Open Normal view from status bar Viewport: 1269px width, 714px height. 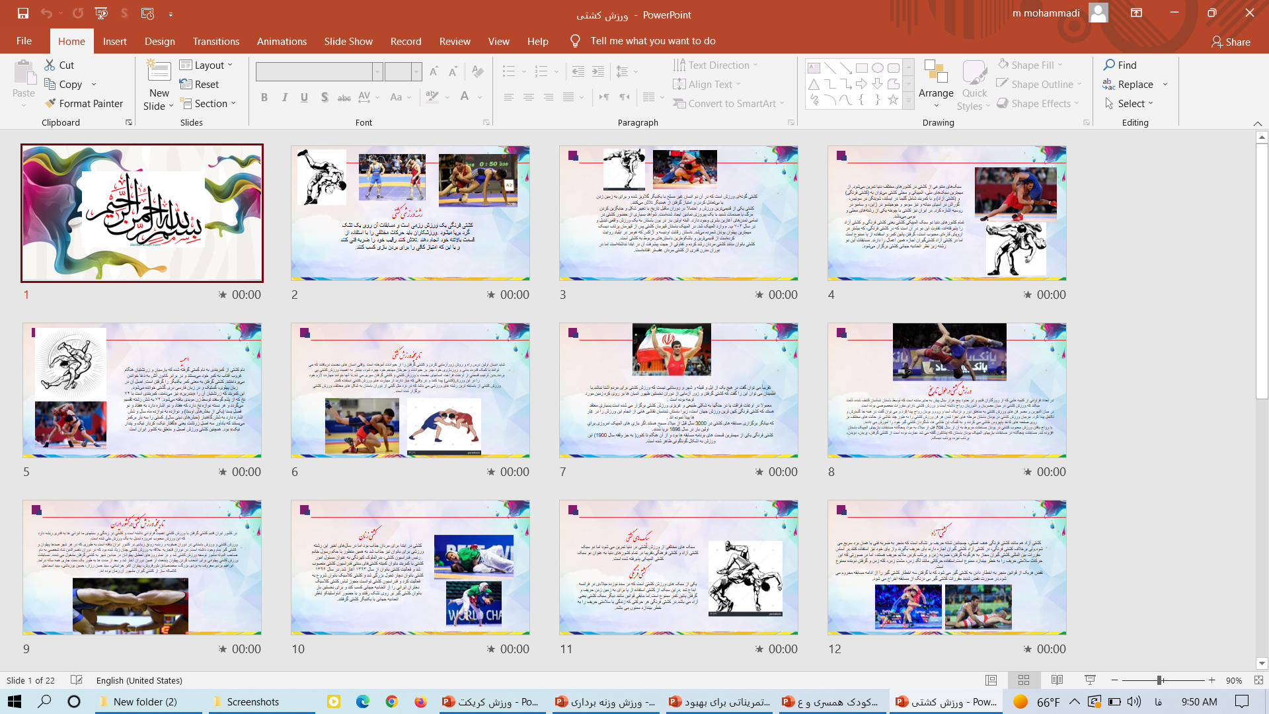[991, 680]
